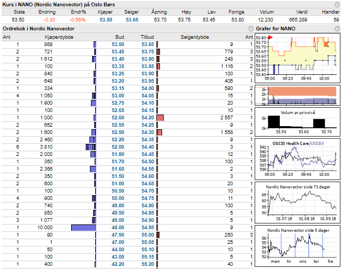Click the red flag marker in the intraday price chart
This screenshot has height=269, width=342.
(x=270, y=38)
